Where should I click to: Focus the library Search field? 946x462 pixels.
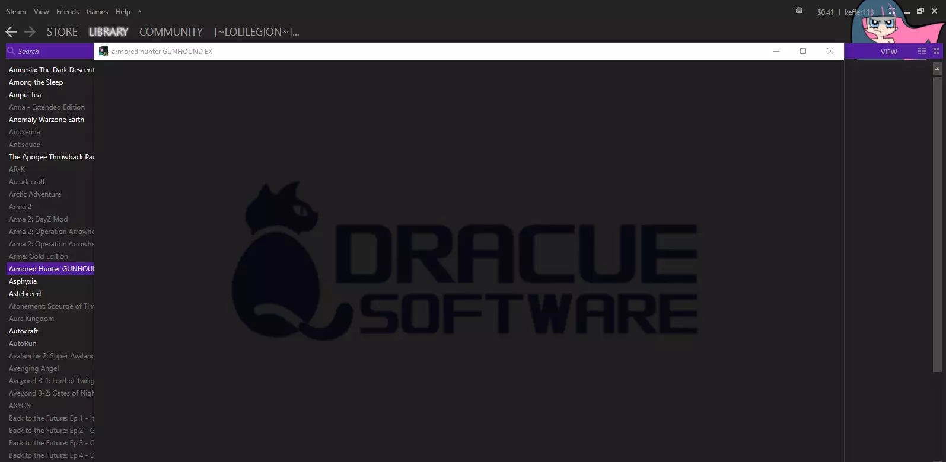[50, 52]
